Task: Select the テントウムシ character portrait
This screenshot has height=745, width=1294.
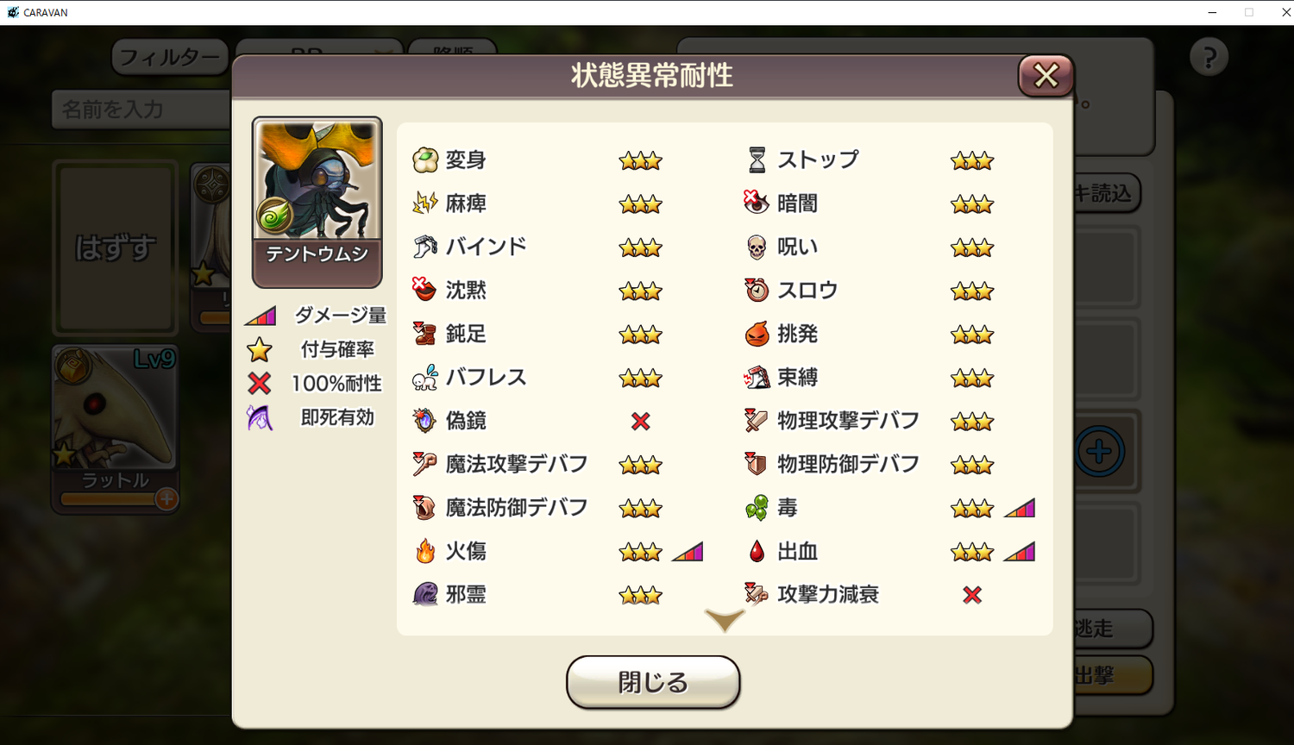Action: point(317,202)
